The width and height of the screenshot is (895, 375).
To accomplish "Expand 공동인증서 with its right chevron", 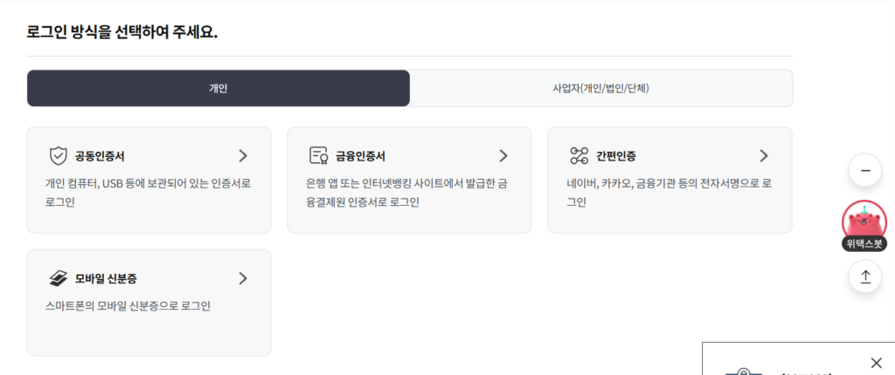I will tap(243, 156).
